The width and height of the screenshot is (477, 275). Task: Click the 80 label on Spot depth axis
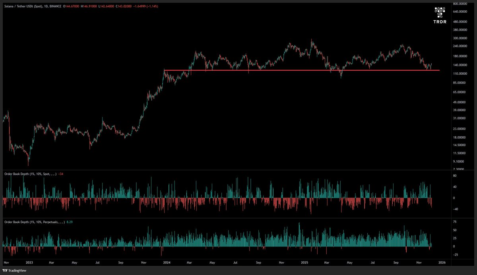click(454, 175)
